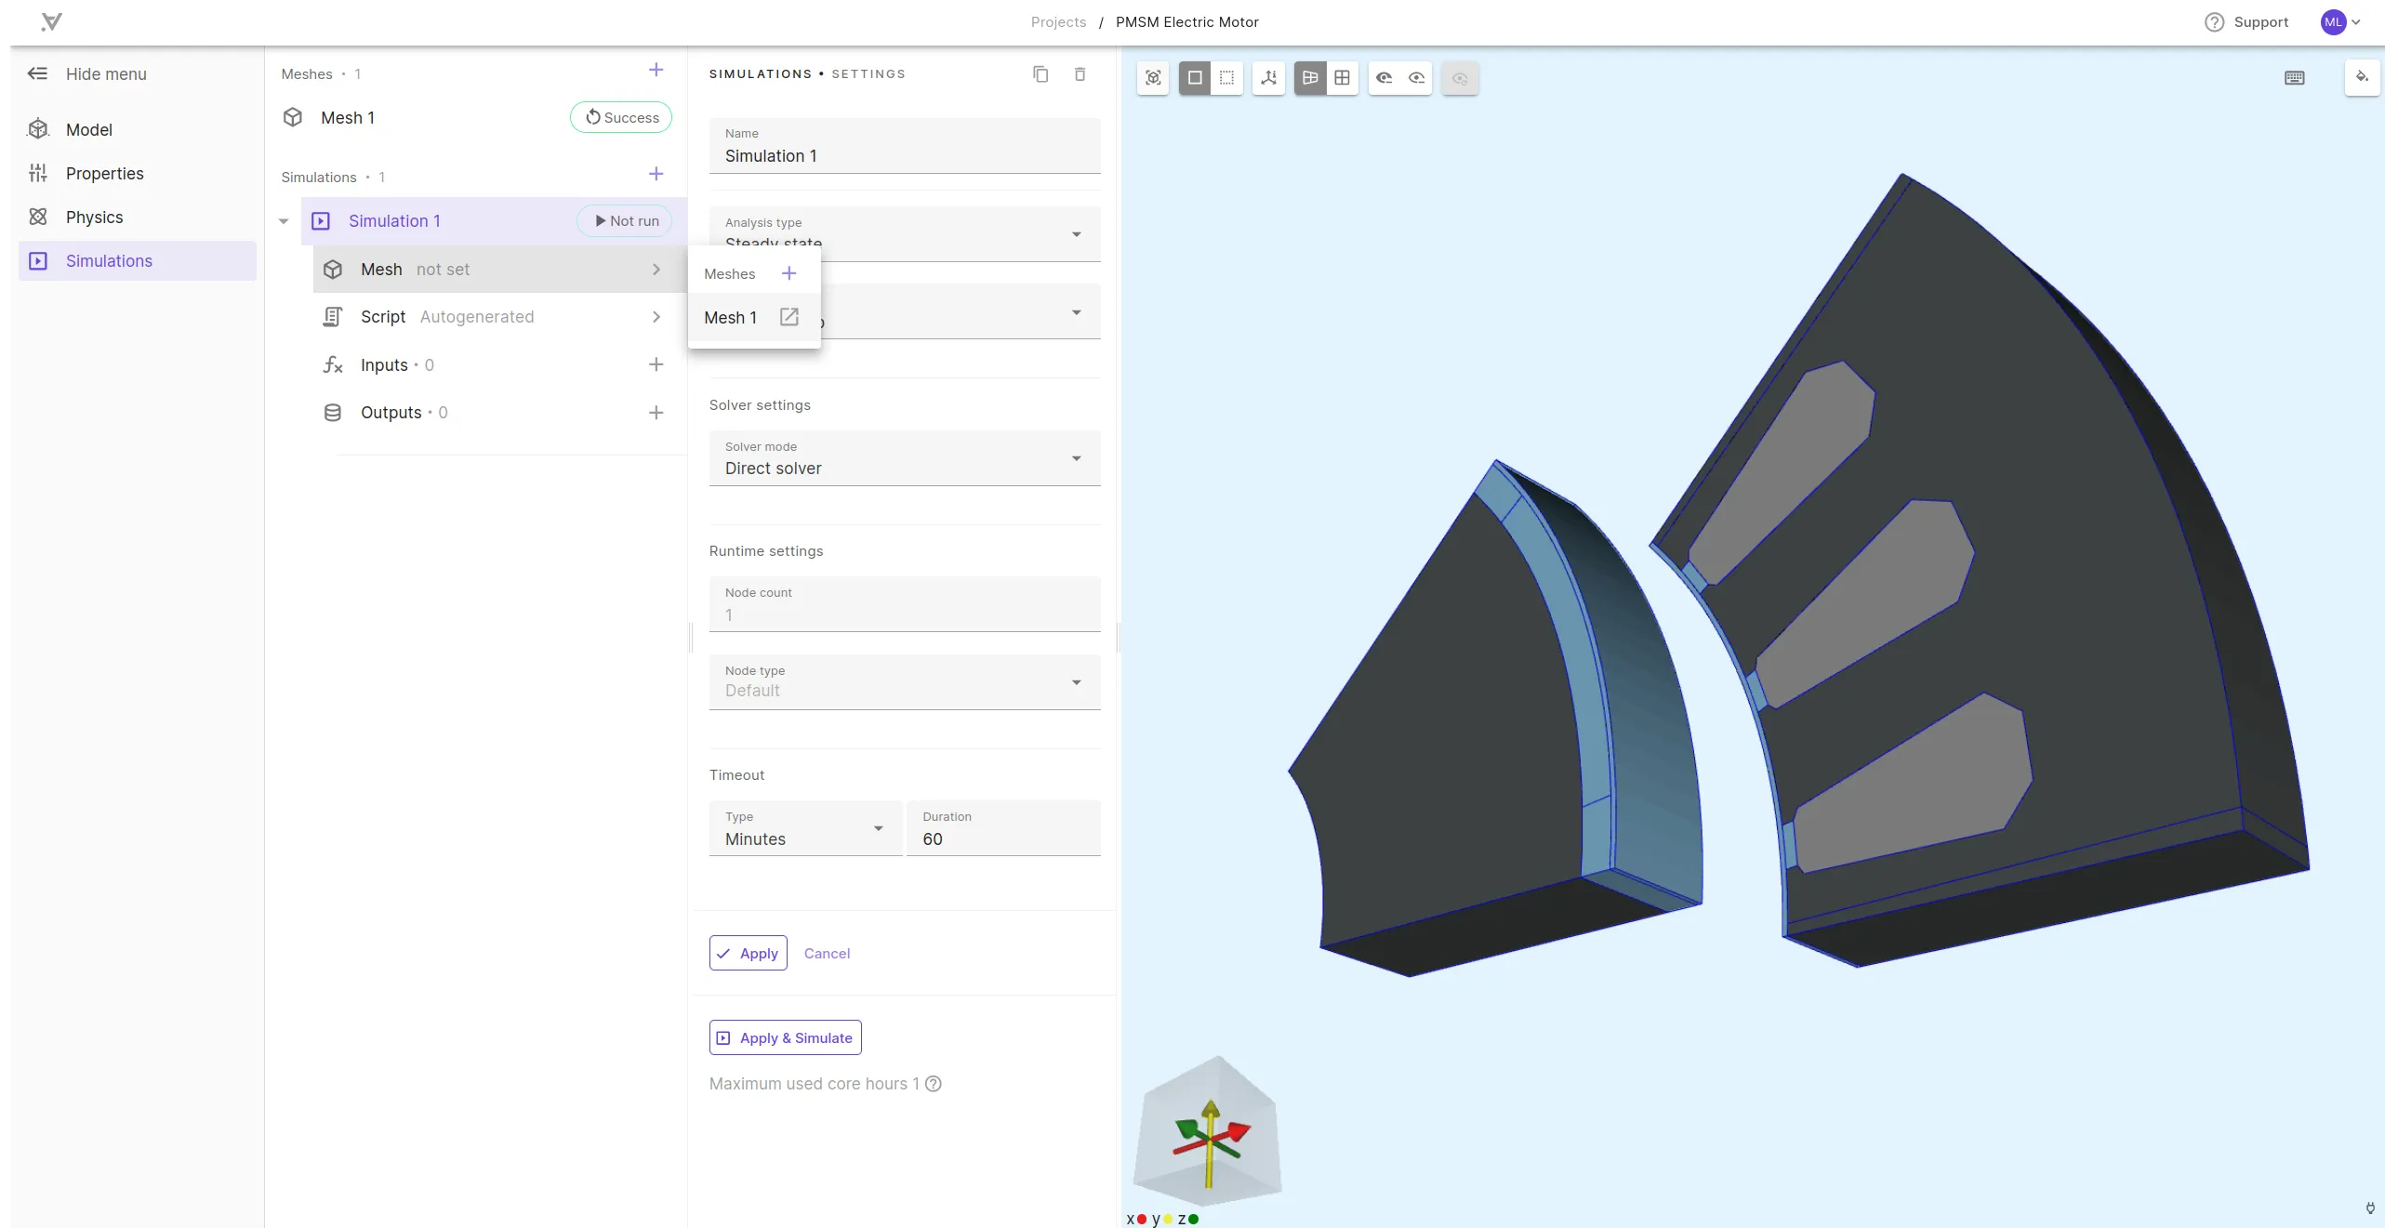The width and height of the screenshot is (2385, 1228).
Task: Choose Mesh 1 in the Meshes popup
Action: 731,317
